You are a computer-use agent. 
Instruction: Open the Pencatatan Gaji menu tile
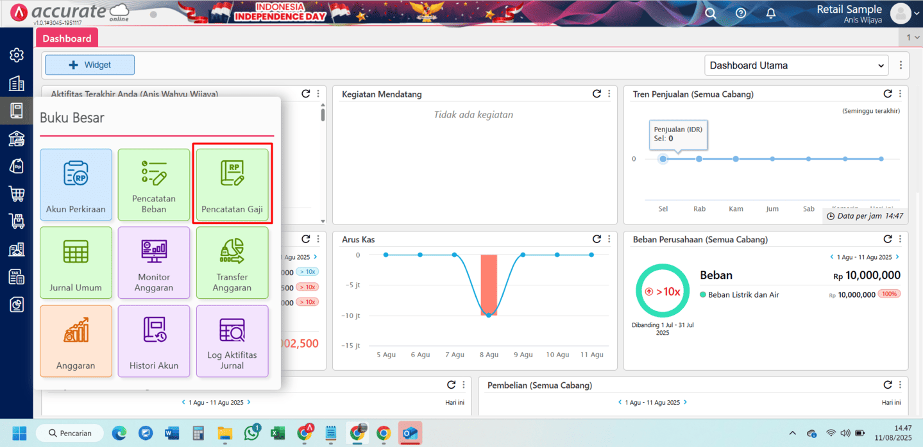click(232, 185)
